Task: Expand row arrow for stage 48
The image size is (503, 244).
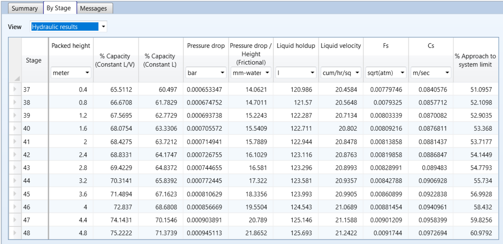Action: coord(15,233)
